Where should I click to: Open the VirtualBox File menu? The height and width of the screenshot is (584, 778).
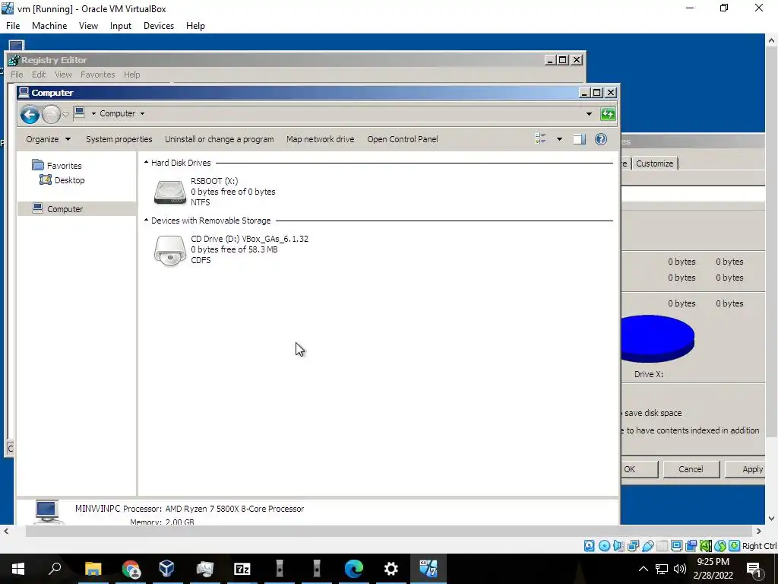click(x=13, y=26)
